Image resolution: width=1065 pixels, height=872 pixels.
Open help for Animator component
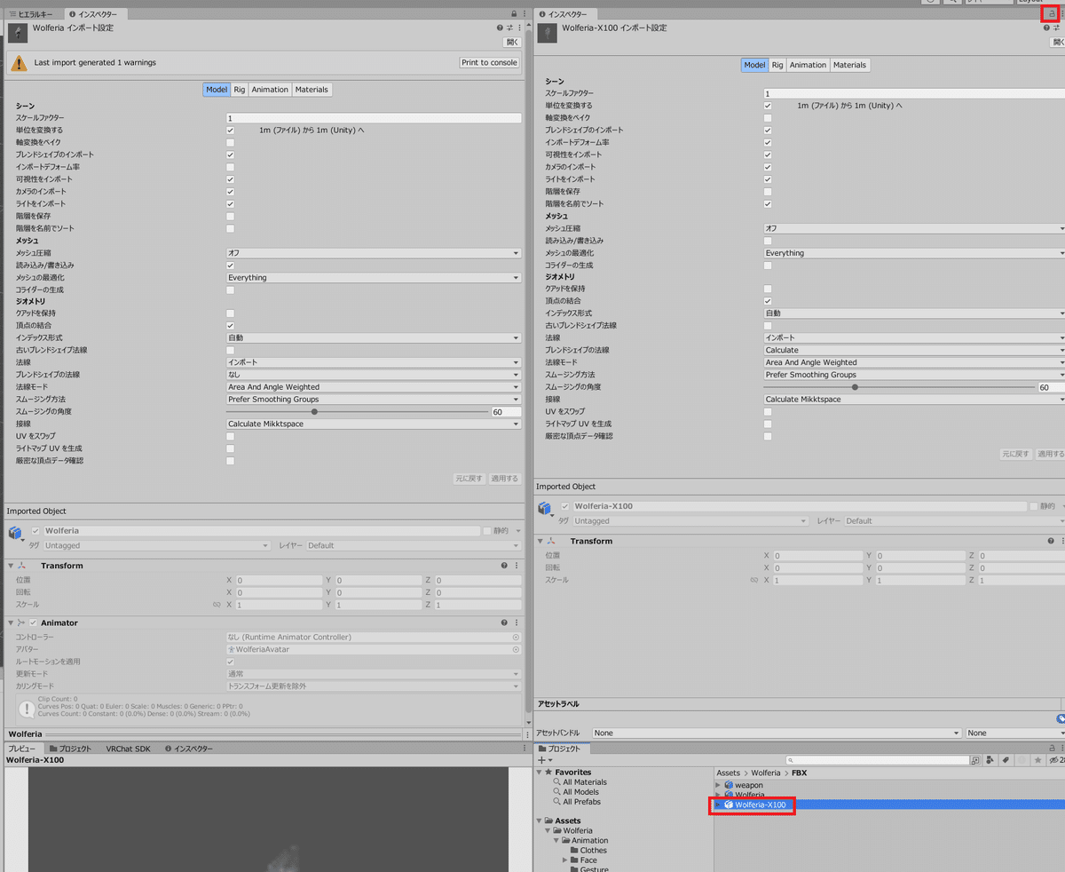pyautogui.click(x=504, y=623)
